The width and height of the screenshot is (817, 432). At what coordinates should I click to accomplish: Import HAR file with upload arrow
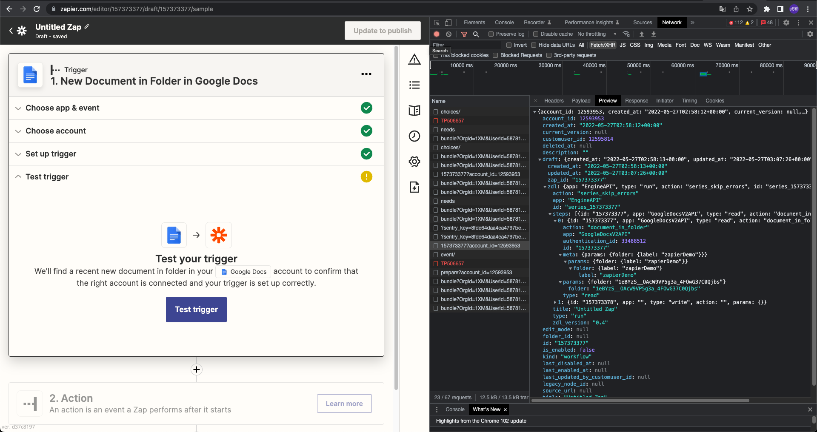(x=642, y=34)
